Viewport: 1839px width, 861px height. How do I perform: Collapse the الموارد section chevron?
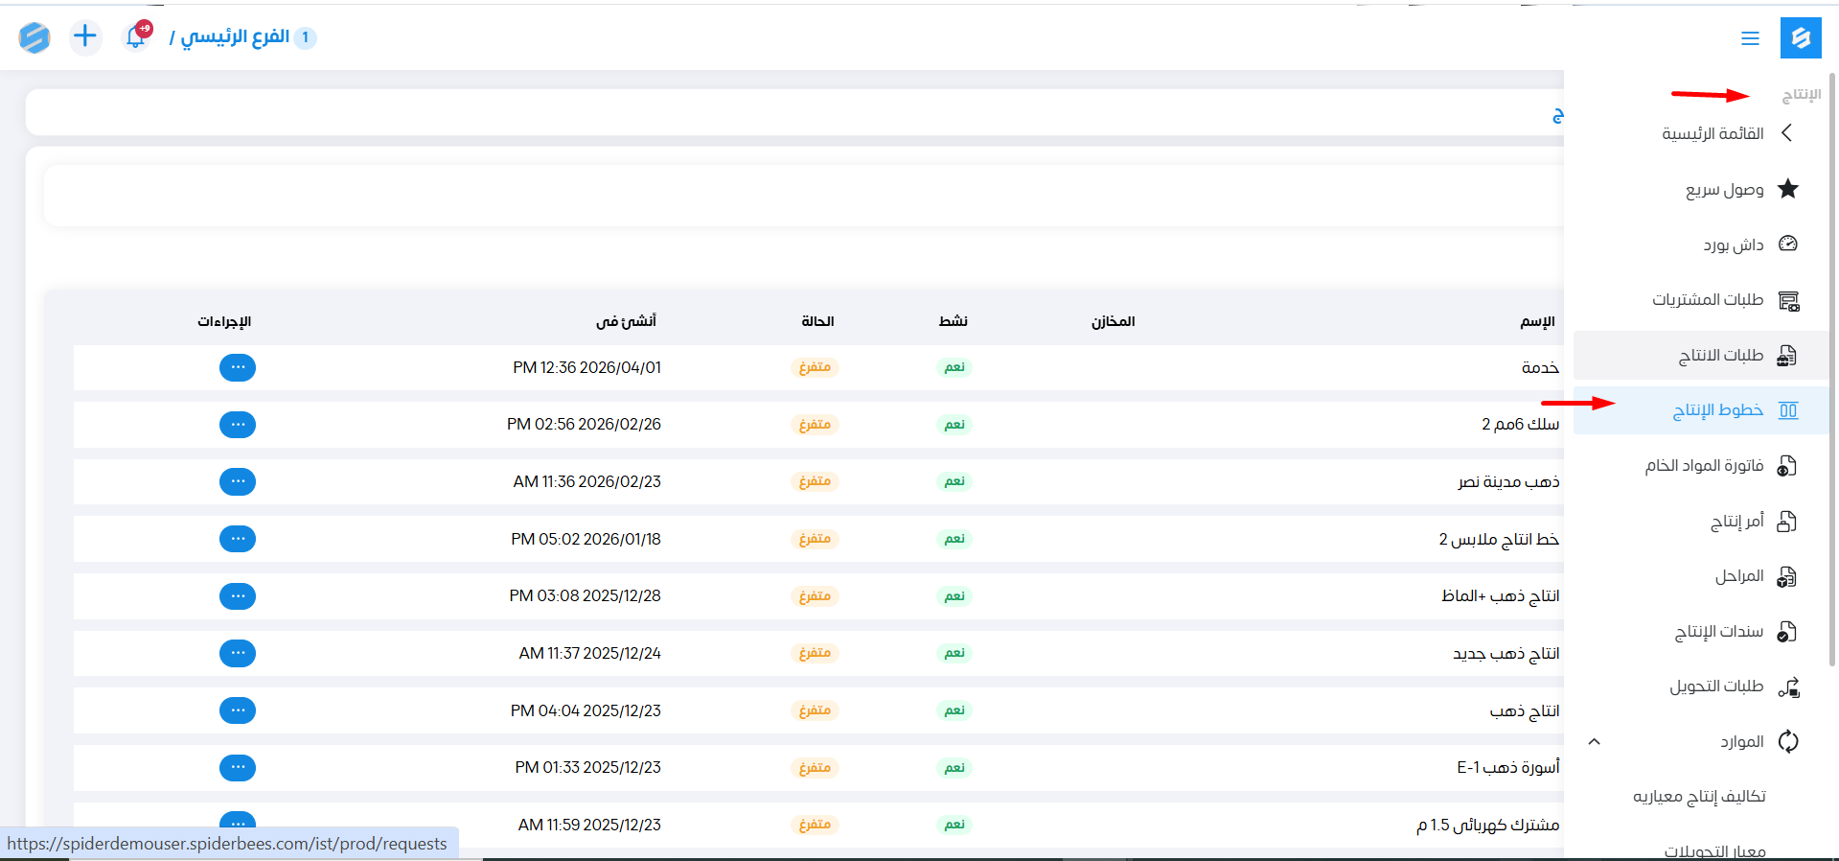click(x=1594, y=741)
